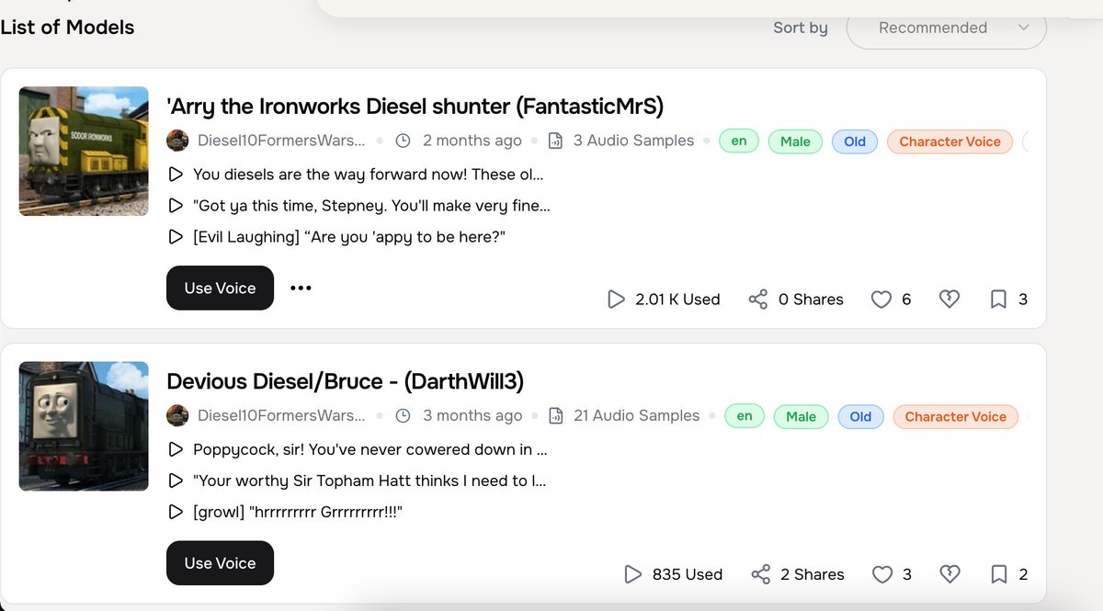Click clock icon next to 3 months ago
The height and width of the screenshot is (611, 1103).
coord(403,415)
